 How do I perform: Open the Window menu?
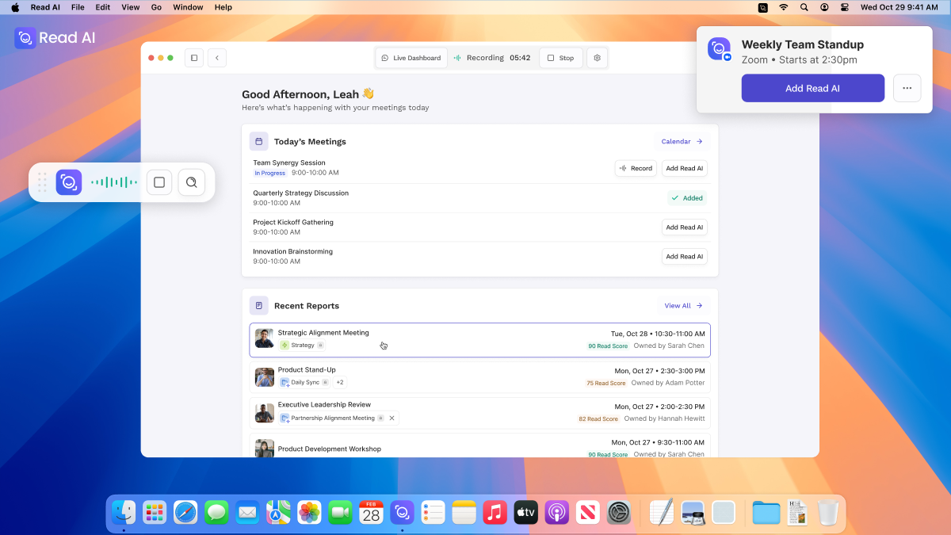click(188, 7)
